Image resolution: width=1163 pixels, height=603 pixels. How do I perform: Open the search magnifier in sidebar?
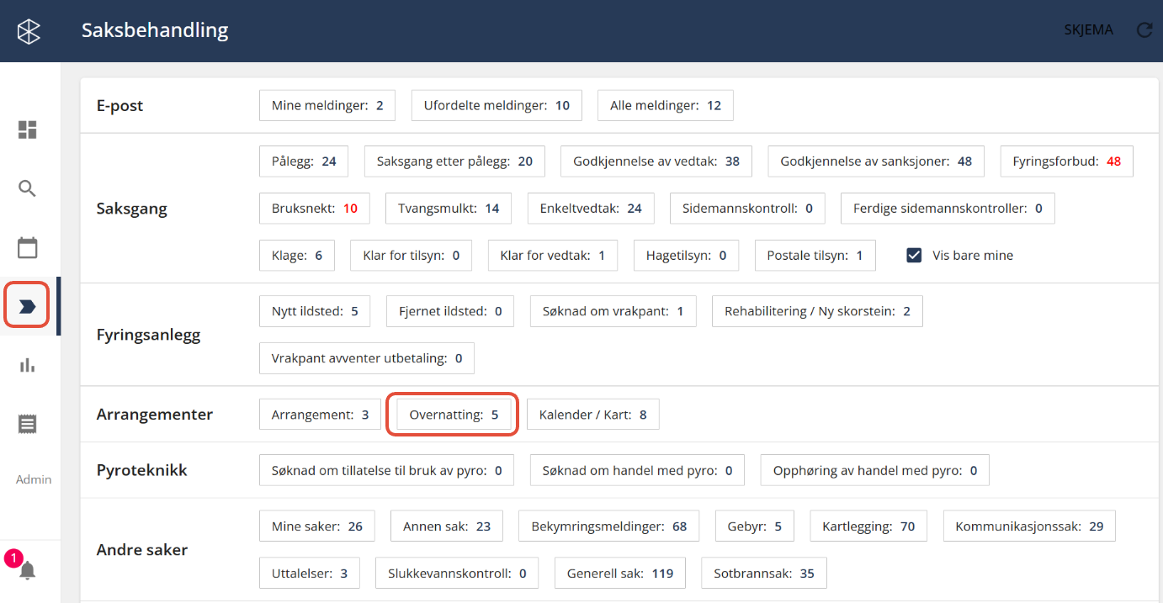tap(28, 188)
